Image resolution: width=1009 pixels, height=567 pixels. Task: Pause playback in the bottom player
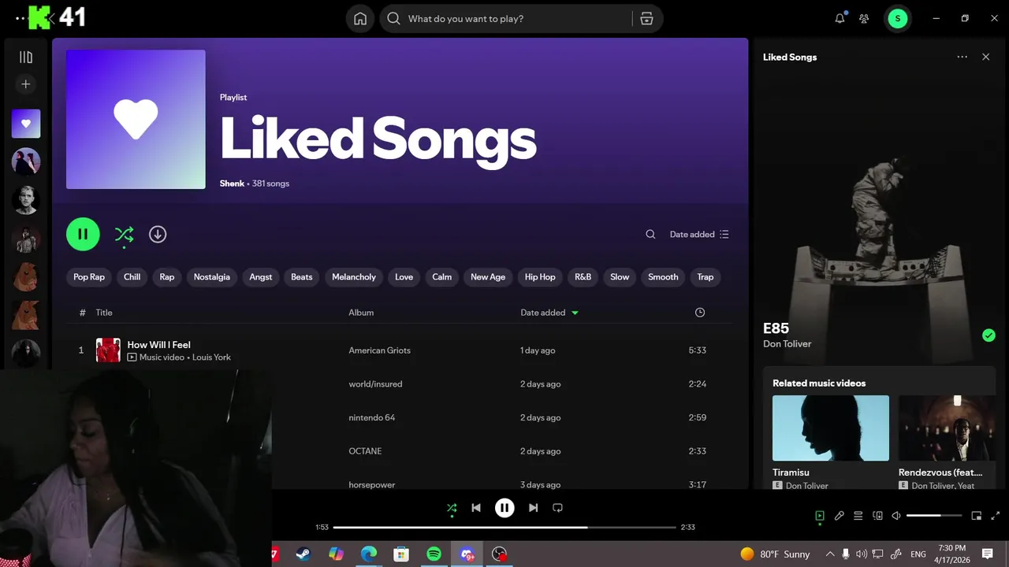click(504, 508)
